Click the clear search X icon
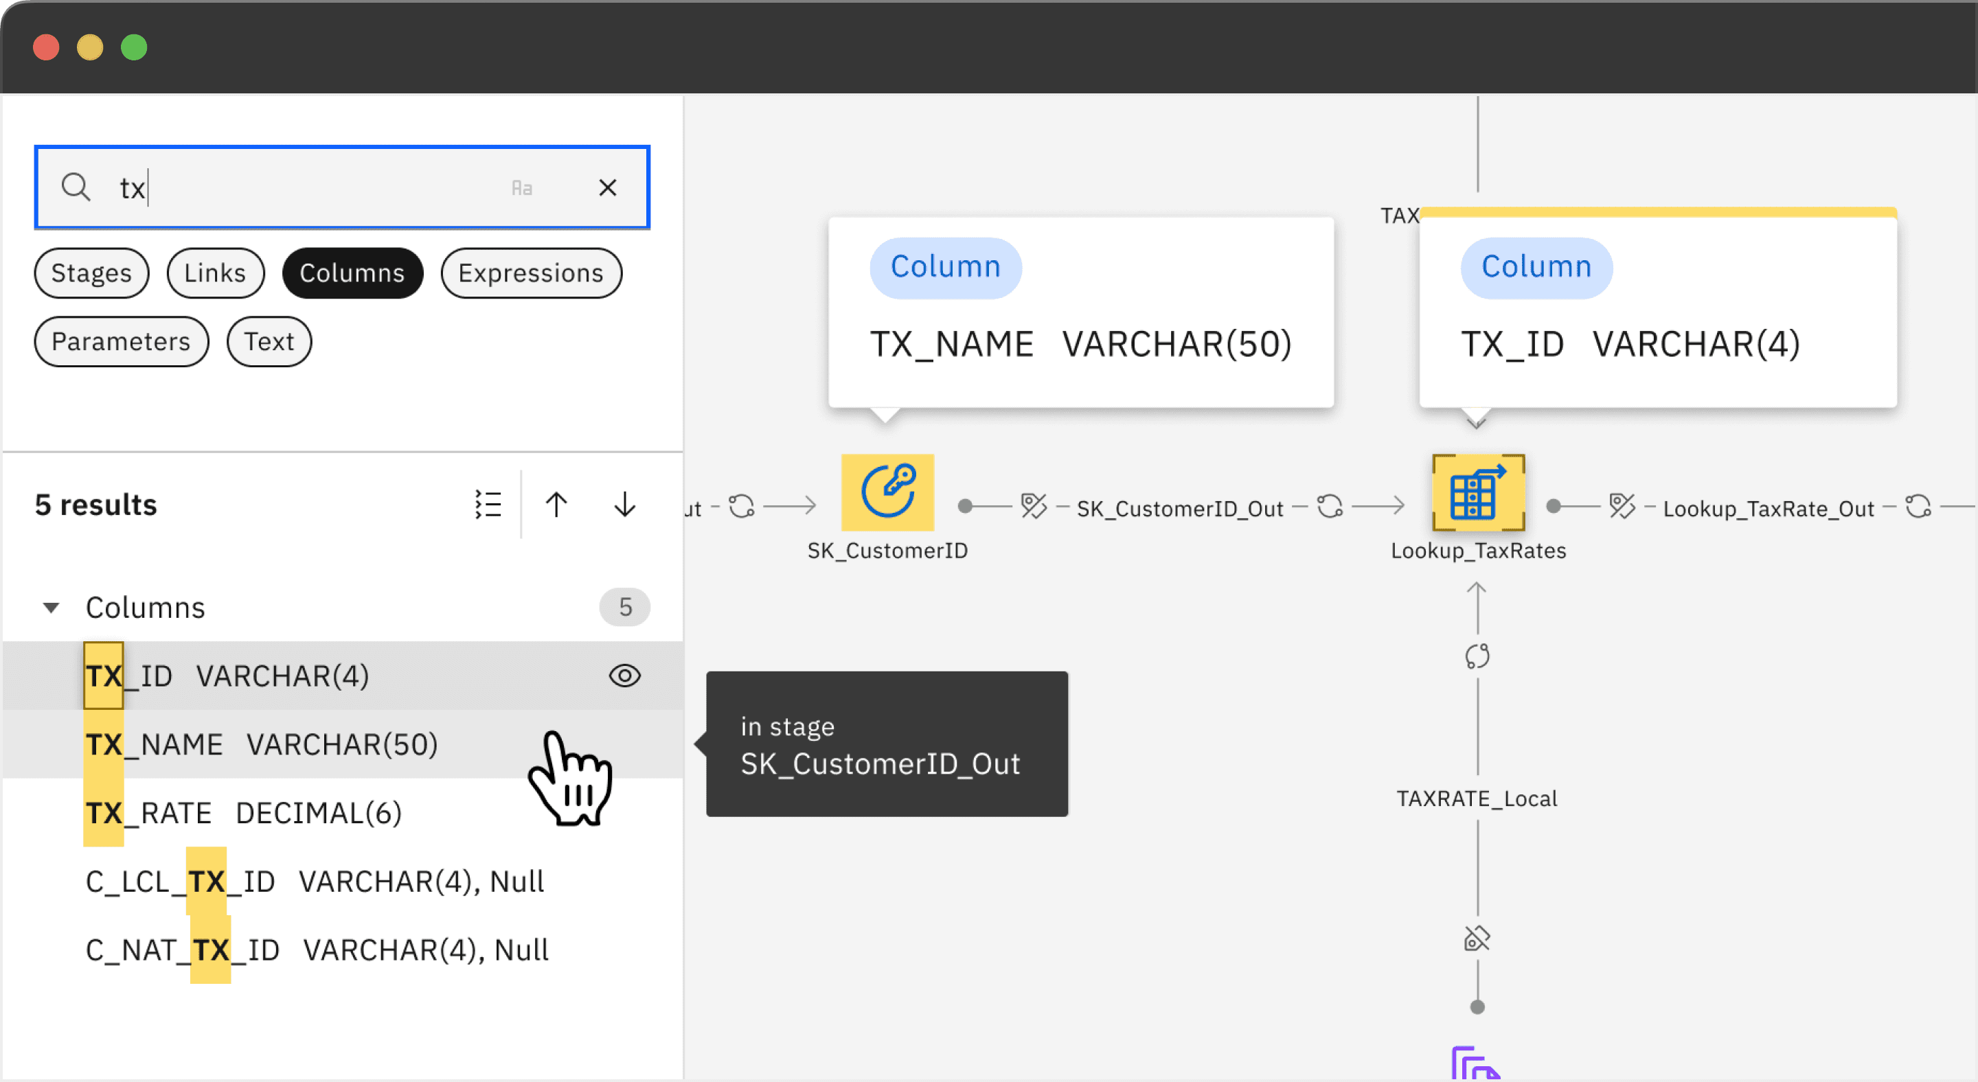1978x1082 pixels. pos(607,188)
